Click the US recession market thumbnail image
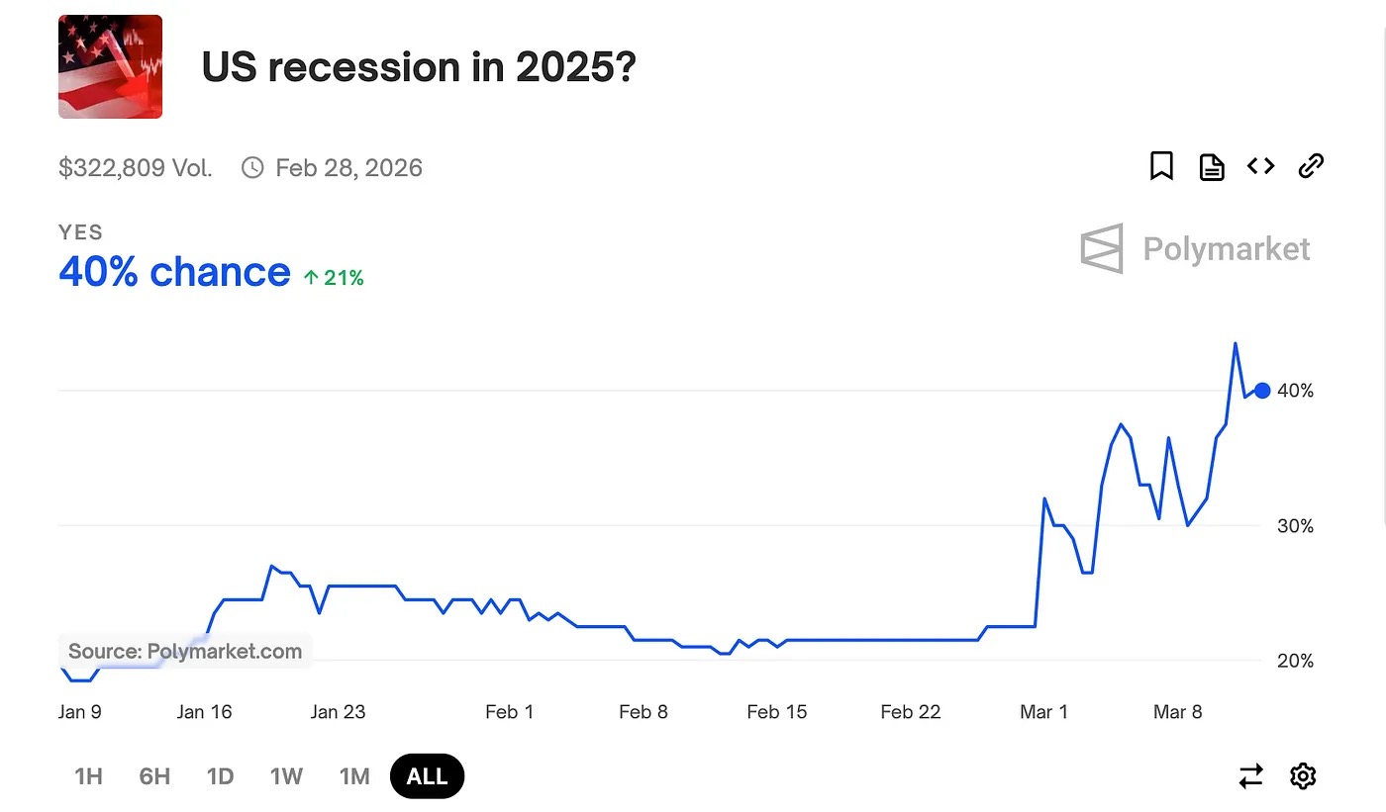Viewport: 1386px width, 812px height. [110, 66]
